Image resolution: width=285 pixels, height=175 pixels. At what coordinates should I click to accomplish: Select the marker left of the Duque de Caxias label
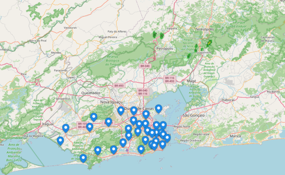pos(121,111)
